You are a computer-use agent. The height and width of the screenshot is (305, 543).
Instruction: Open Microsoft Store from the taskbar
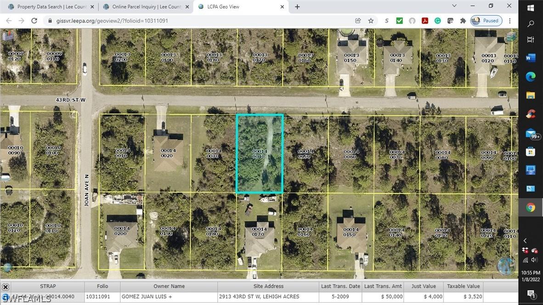pyautogui.click(x=530, y=151)
